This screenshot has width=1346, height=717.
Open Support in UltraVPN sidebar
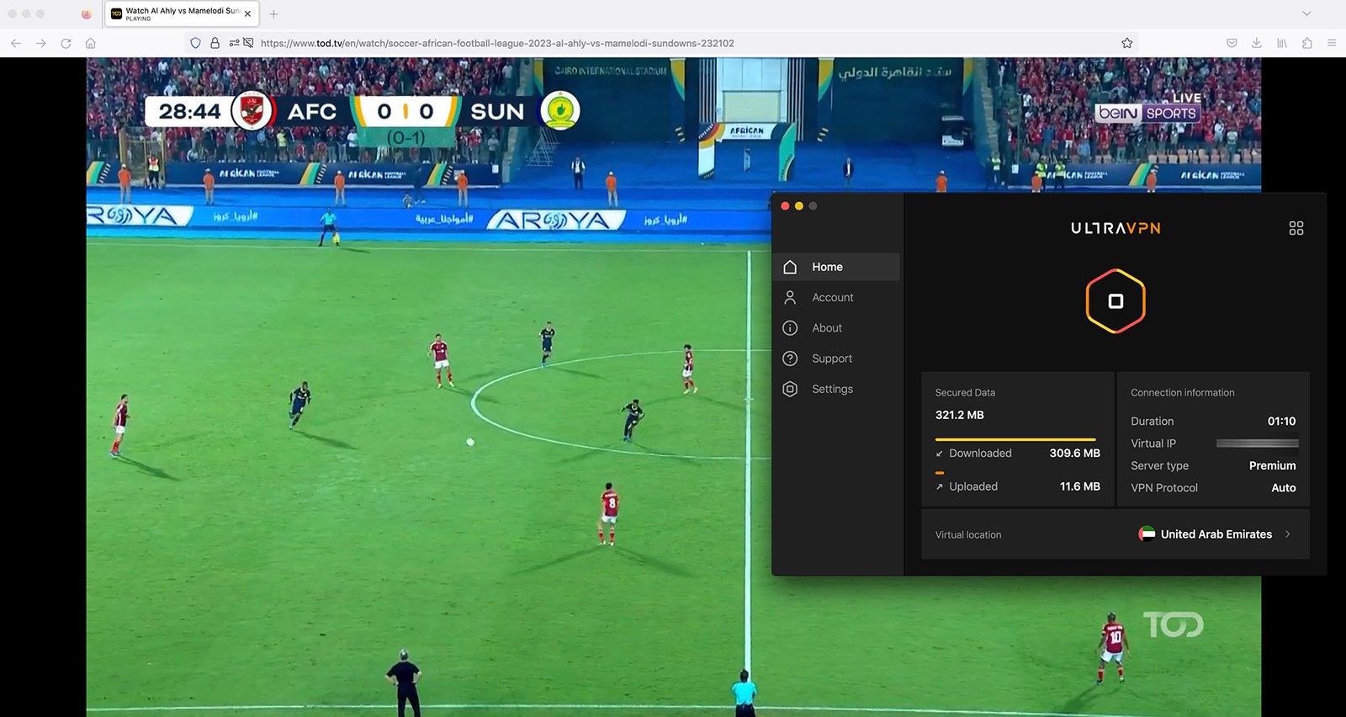tap(837, 358)
